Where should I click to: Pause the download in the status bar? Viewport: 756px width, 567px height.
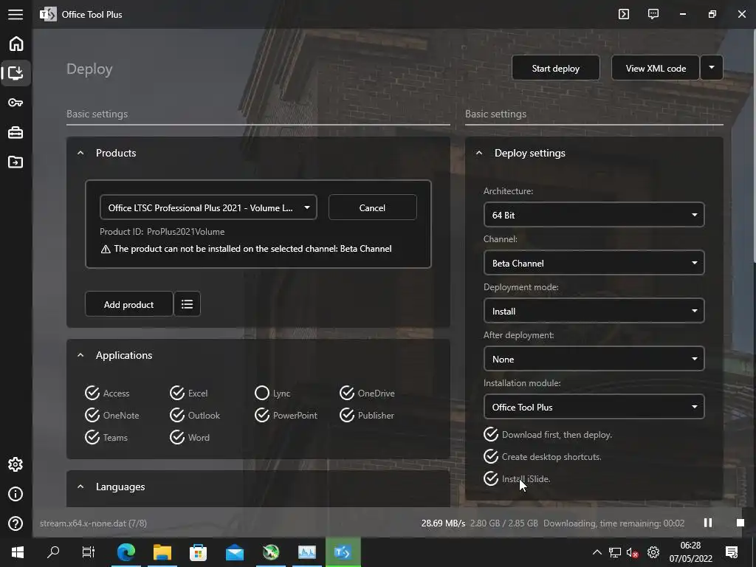point(708,523)
